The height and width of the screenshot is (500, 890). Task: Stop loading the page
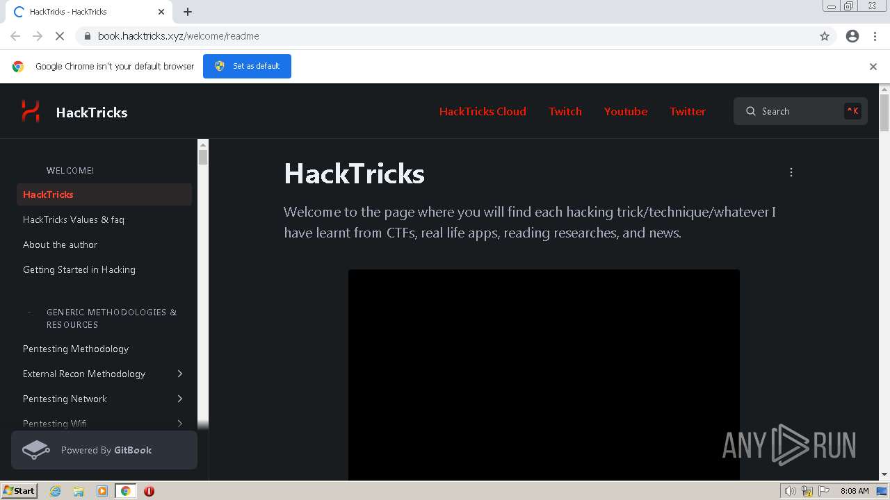(60, 36)
